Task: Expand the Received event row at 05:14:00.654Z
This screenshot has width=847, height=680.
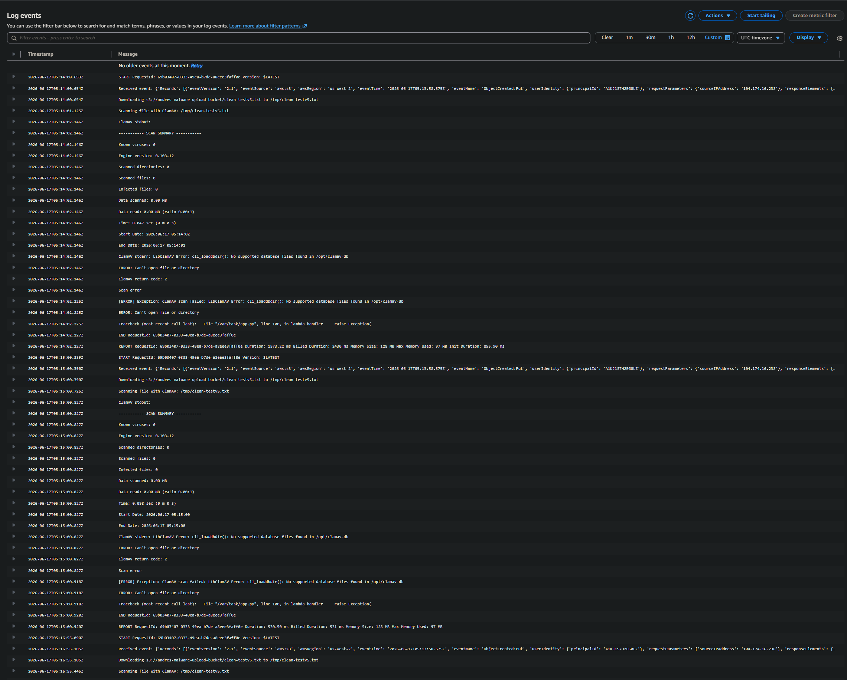Action: [14, 88]
